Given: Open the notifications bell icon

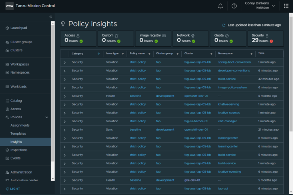Looking at the screenshot, I should coord(220,6).
